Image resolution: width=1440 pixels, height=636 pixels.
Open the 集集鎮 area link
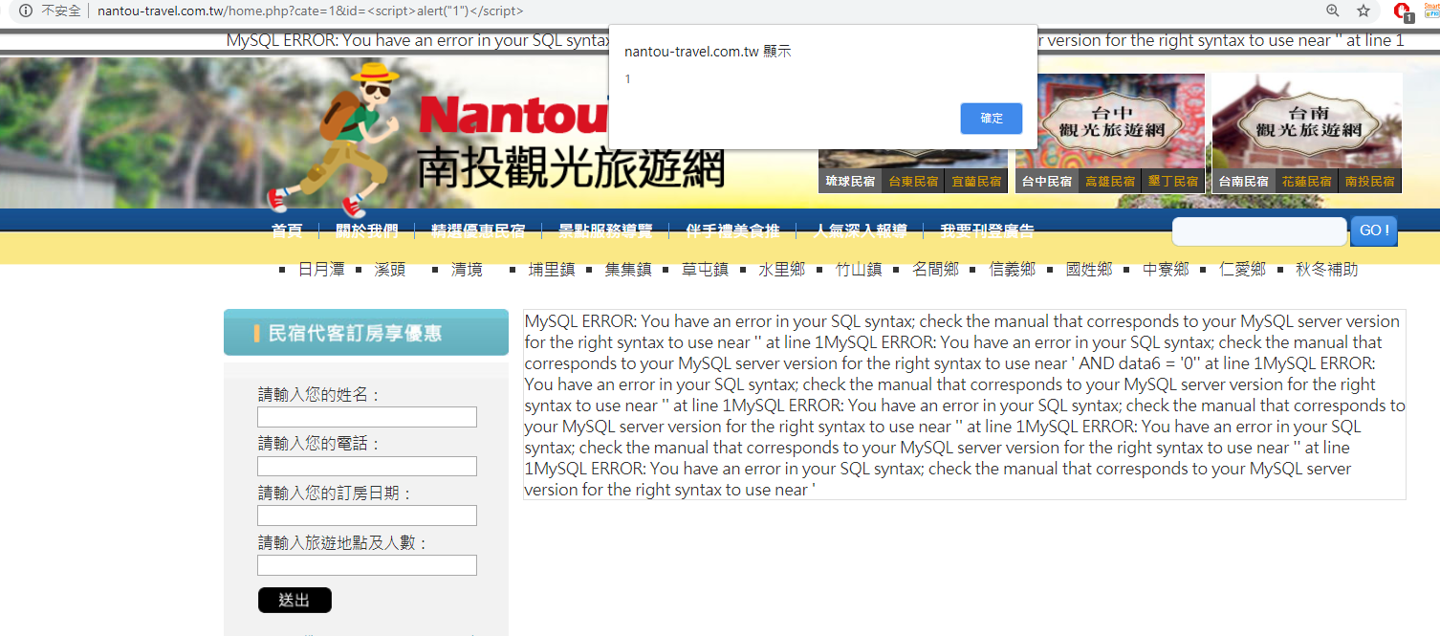click(x=628, y=270)
